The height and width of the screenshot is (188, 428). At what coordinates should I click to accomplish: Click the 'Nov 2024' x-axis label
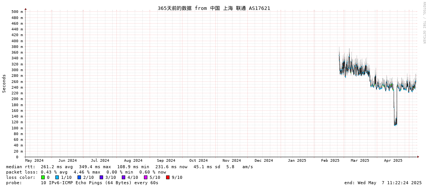(x=232, y=161)
